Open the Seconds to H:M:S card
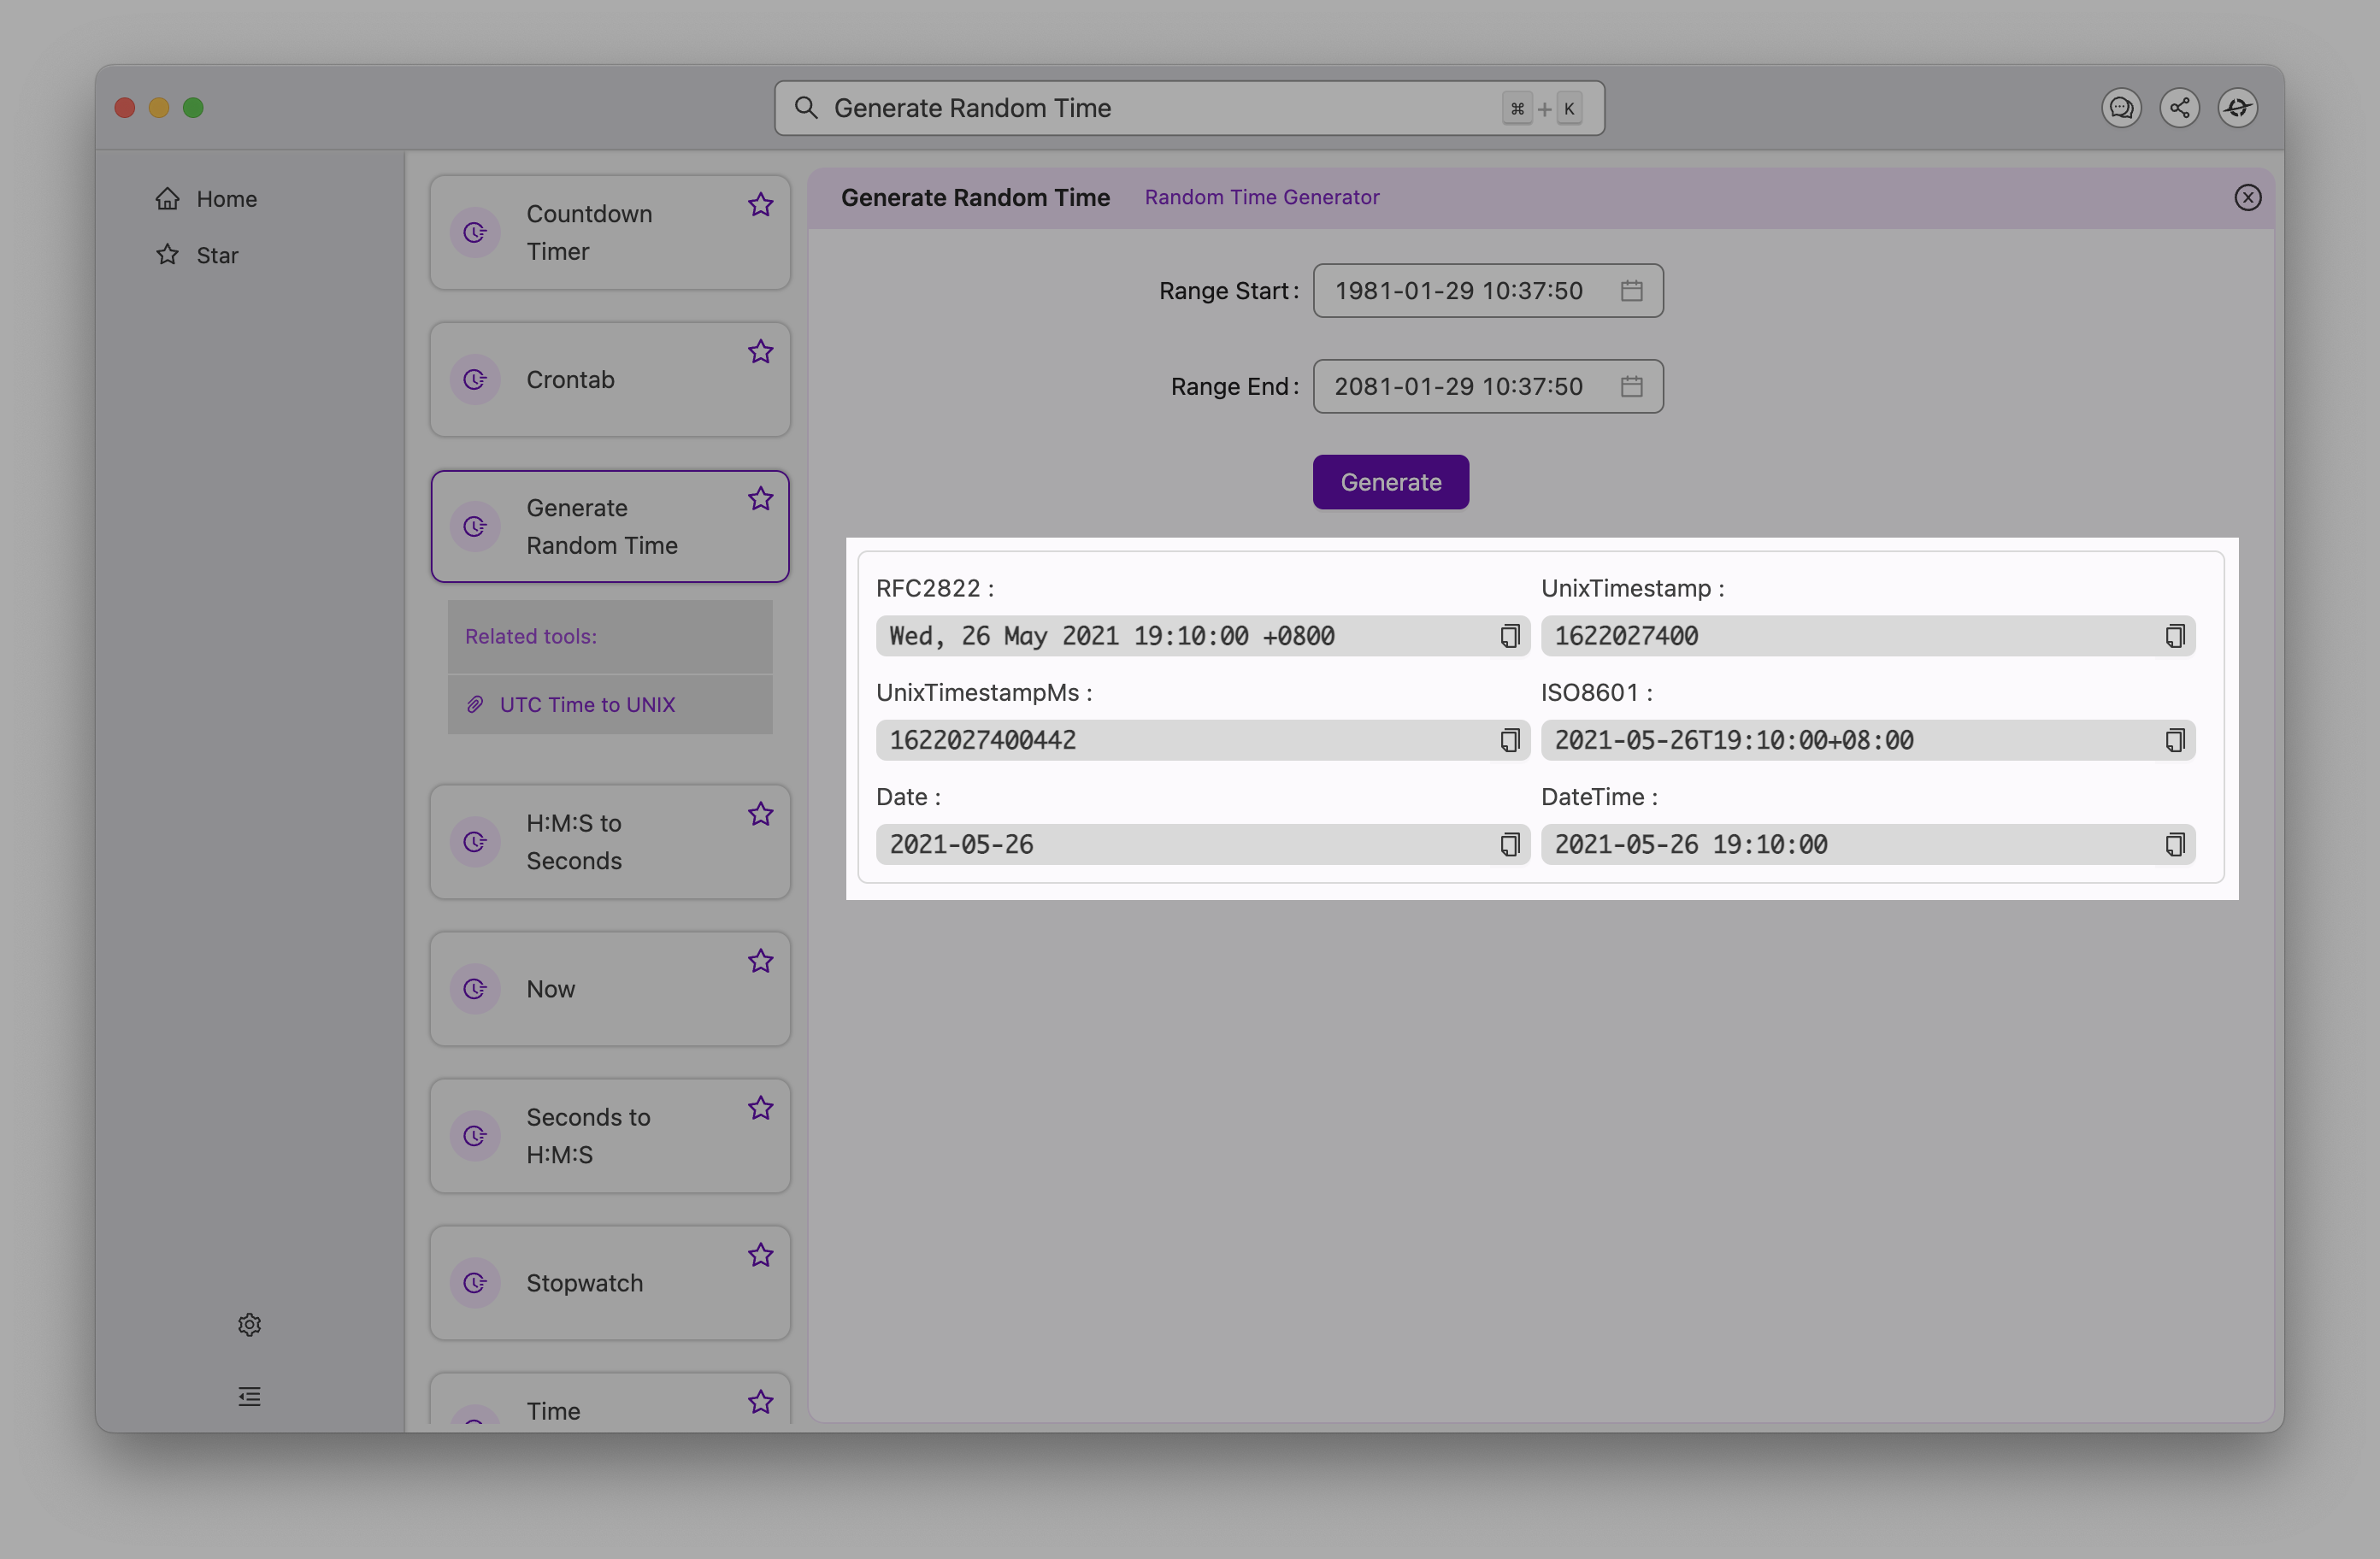This screenshot has width=2380, height=1559. coord(610,1136)
